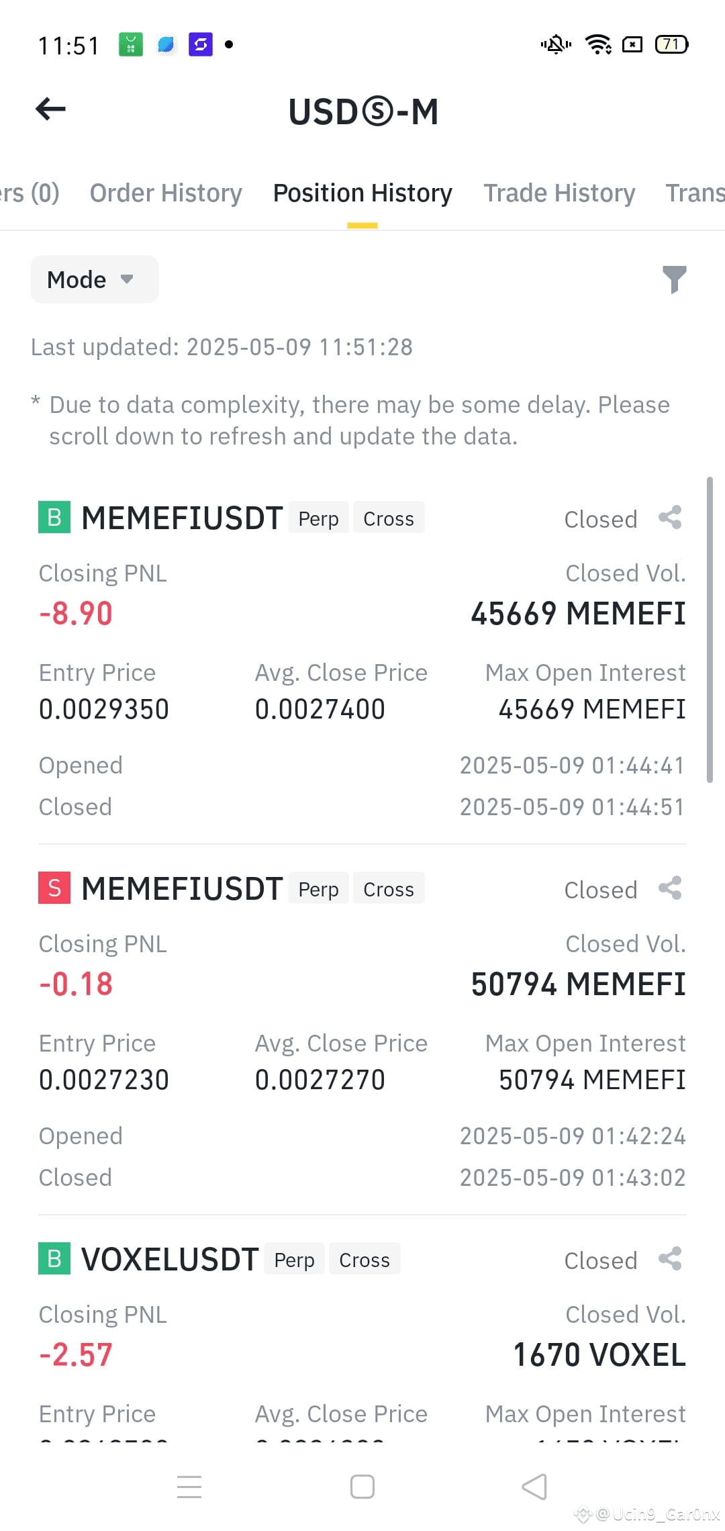Tap the Android back triangle button
Viewport: 725px width, 1531px height.
534,1487
